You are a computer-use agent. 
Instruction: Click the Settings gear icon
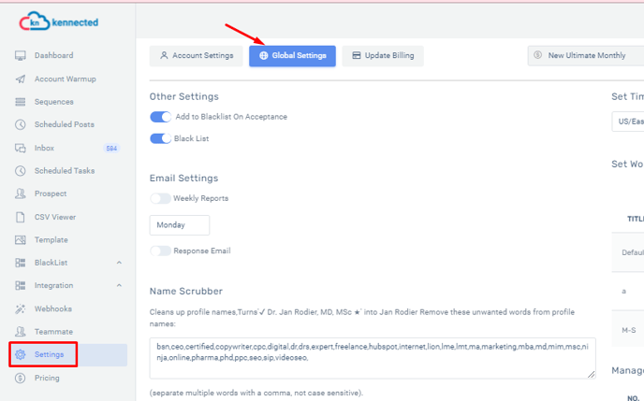tap(21, 354)
